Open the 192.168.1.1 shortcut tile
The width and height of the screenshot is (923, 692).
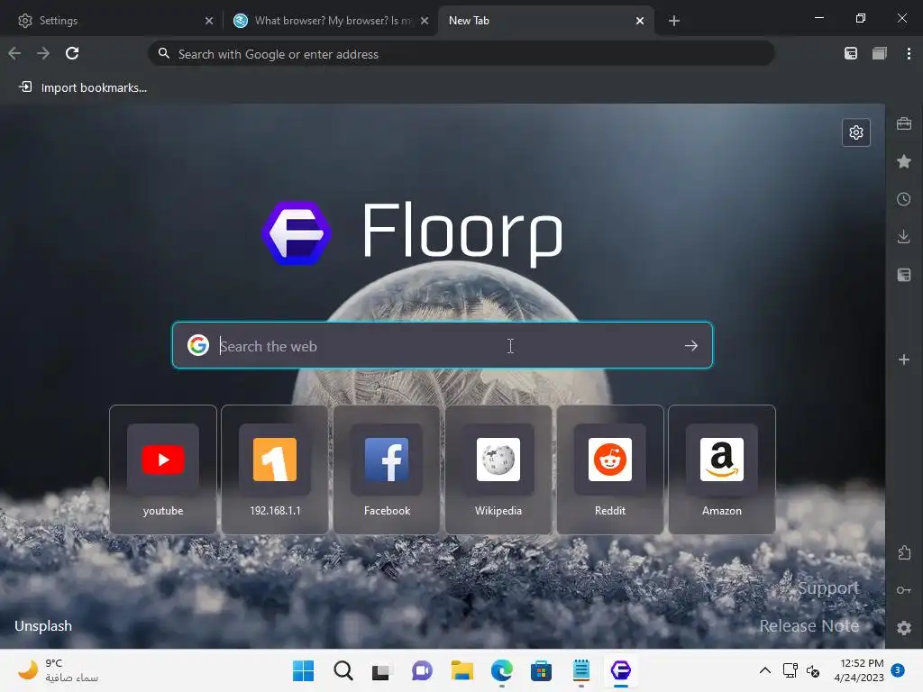tap(275, 469)
